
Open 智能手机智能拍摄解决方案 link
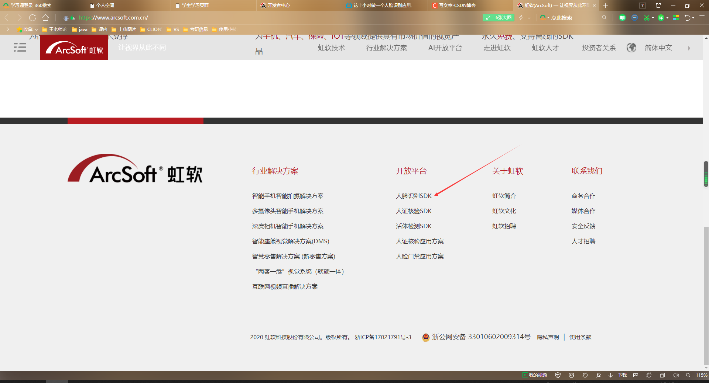pyautogui.click(x=288, y=196)
